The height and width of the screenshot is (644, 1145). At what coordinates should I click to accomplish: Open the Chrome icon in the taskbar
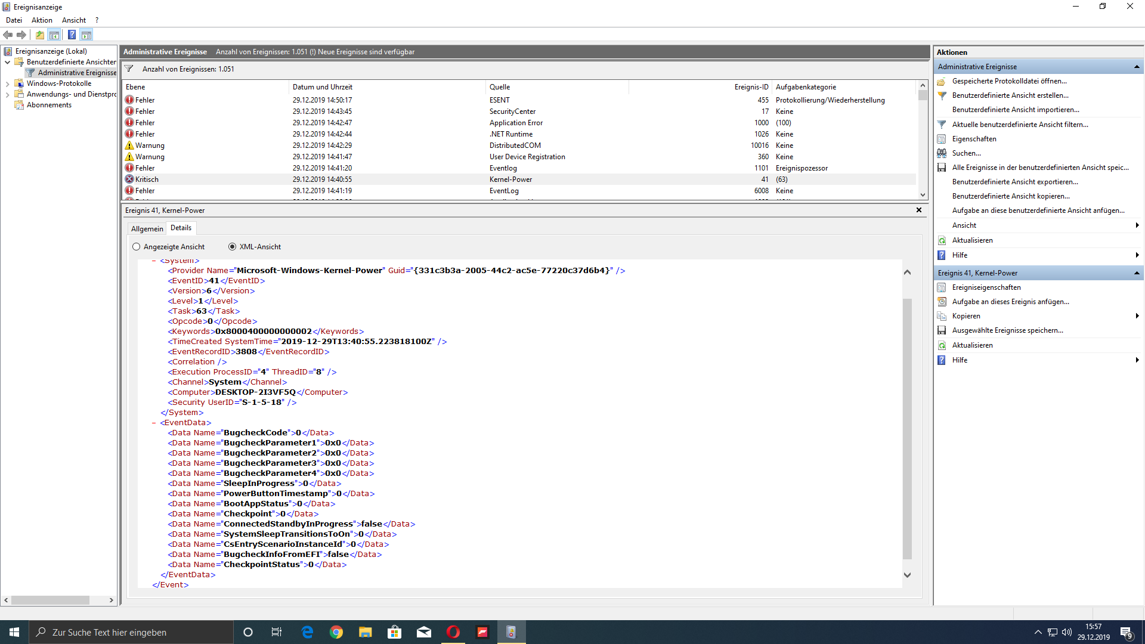click(336, 632)
